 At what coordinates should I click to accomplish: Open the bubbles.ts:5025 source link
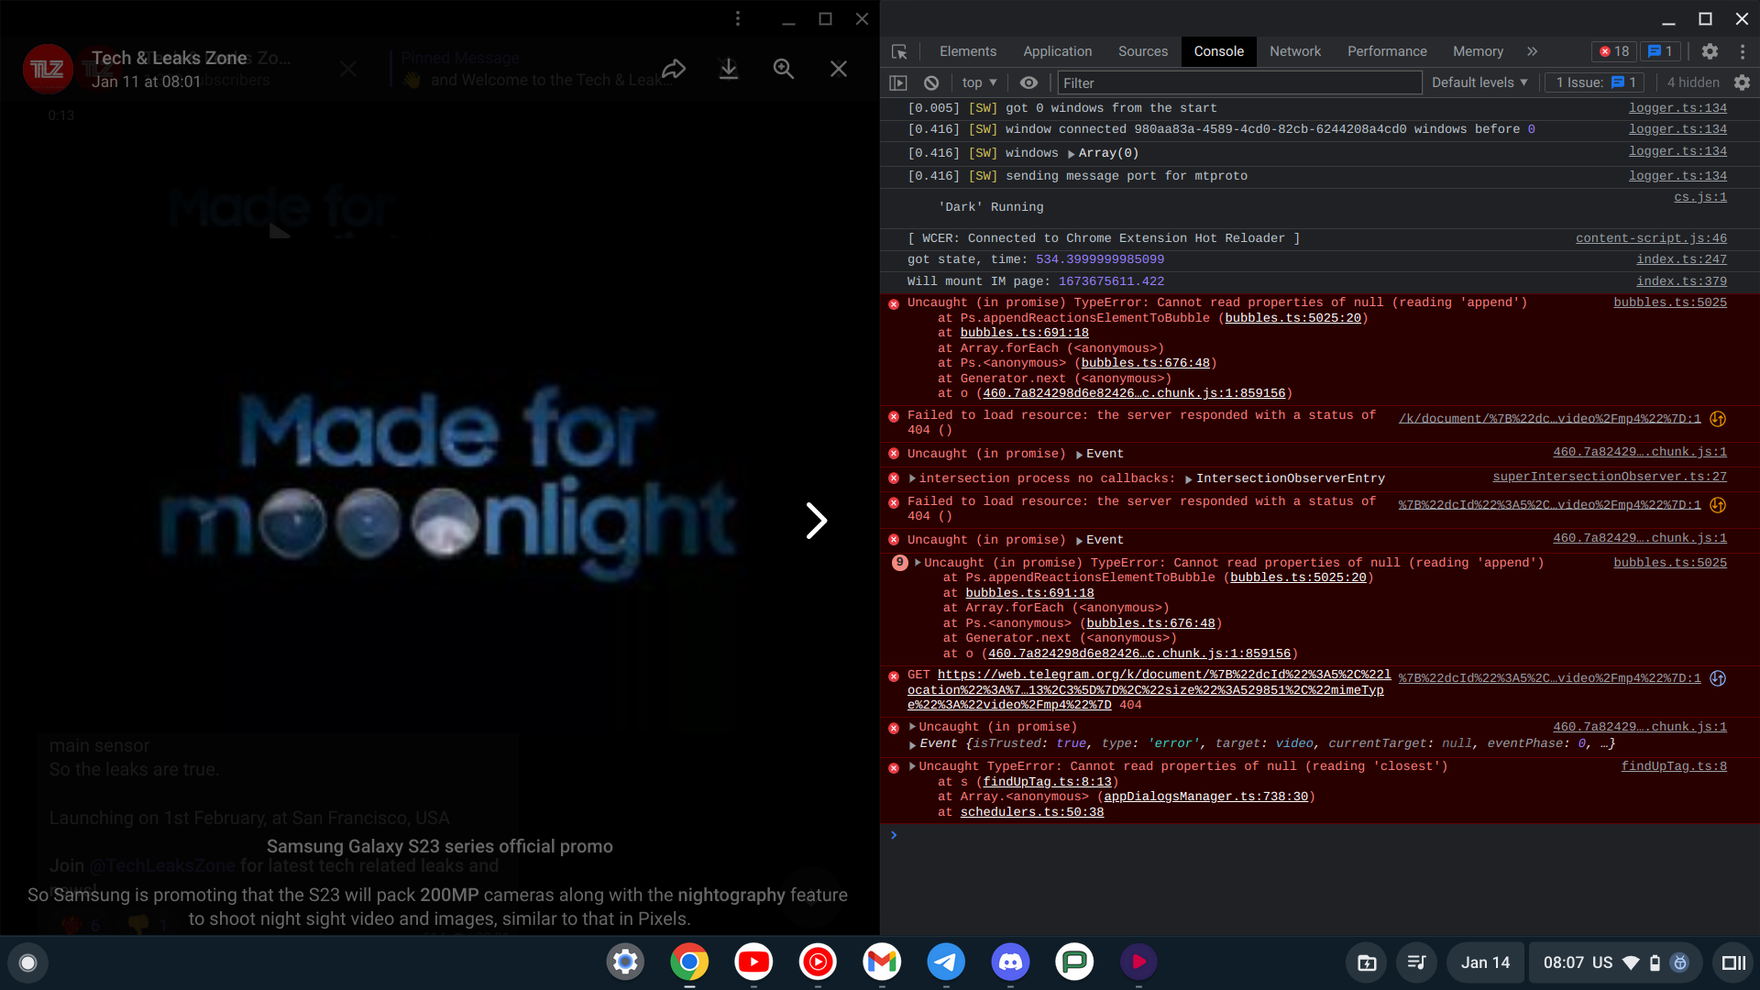(1670, 302)
